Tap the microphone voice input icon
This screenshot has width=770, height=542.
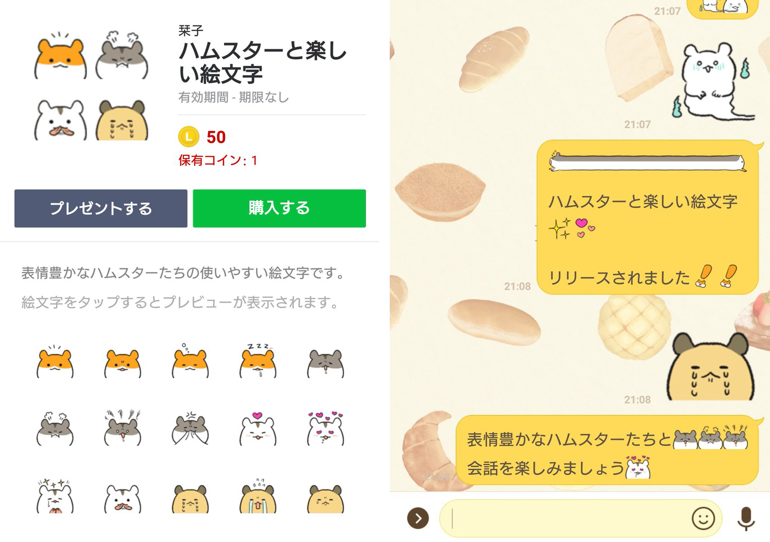coord(746,519)
